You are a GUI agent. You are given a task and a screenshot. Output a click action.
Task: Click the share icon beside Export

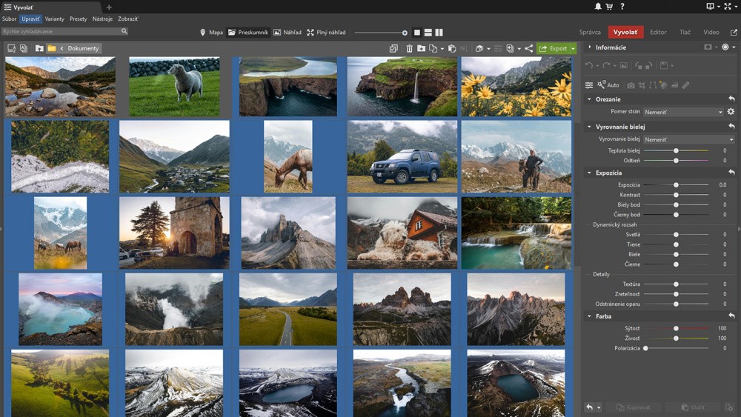click(x=528, y=48)
